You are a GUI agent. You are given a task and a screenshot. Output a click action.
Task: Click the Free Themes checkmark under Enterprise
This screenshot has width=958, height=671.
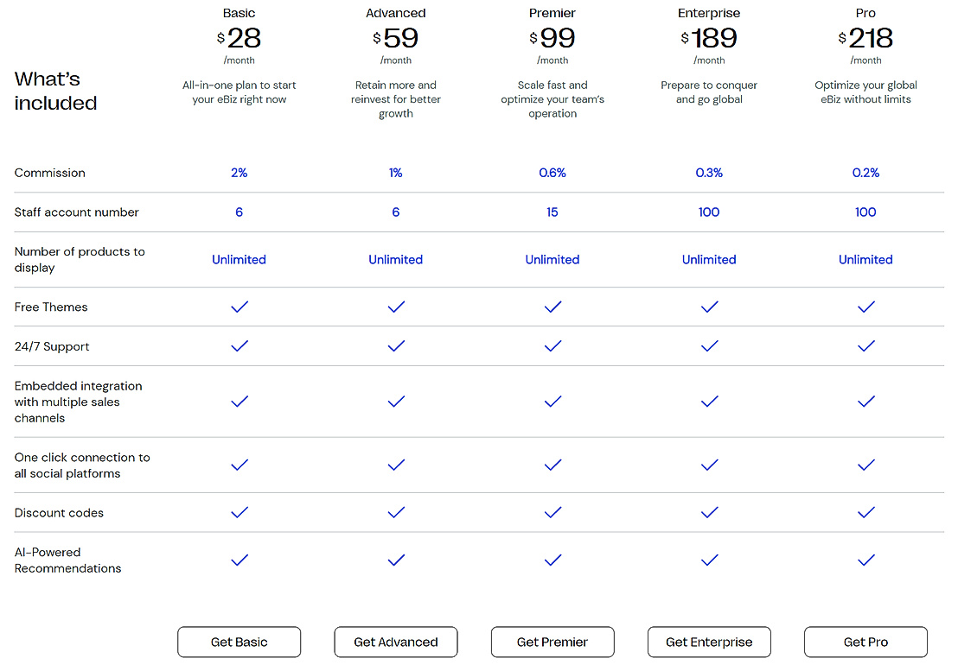click(x=709, y=307)
